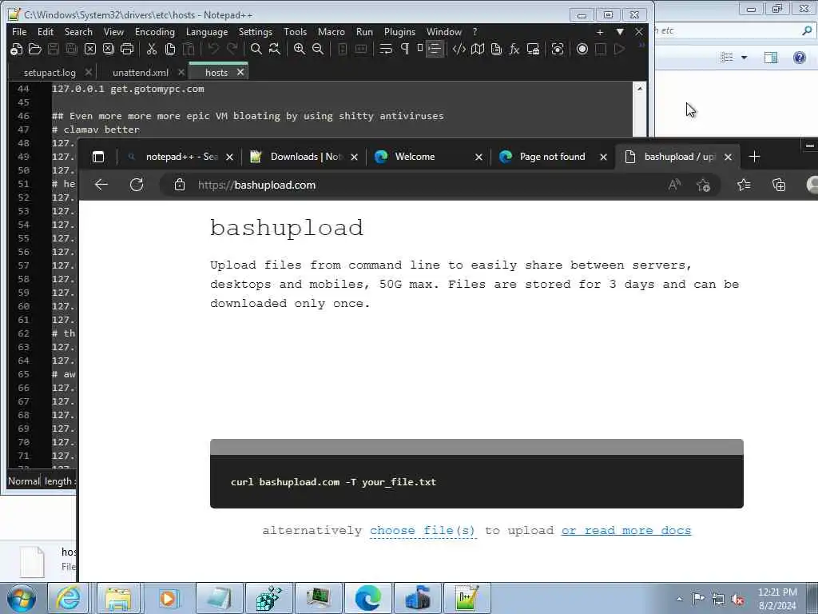This screenshot has height=614, width=818.
Task: Close the hosts tab in Notepad++
Action: 240,72
